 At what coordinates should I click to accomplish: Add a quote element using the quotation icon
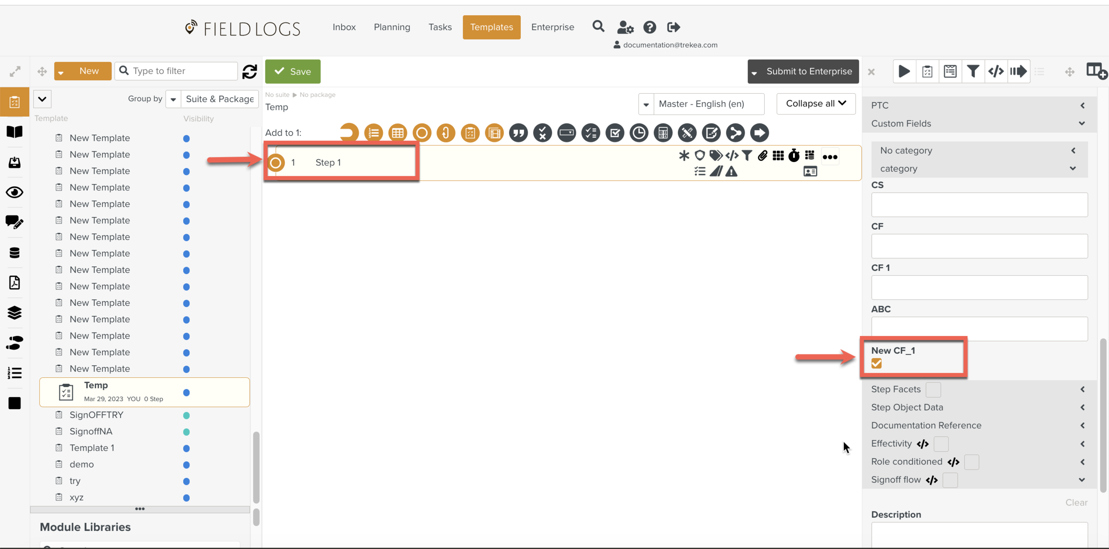coord(519,133)
